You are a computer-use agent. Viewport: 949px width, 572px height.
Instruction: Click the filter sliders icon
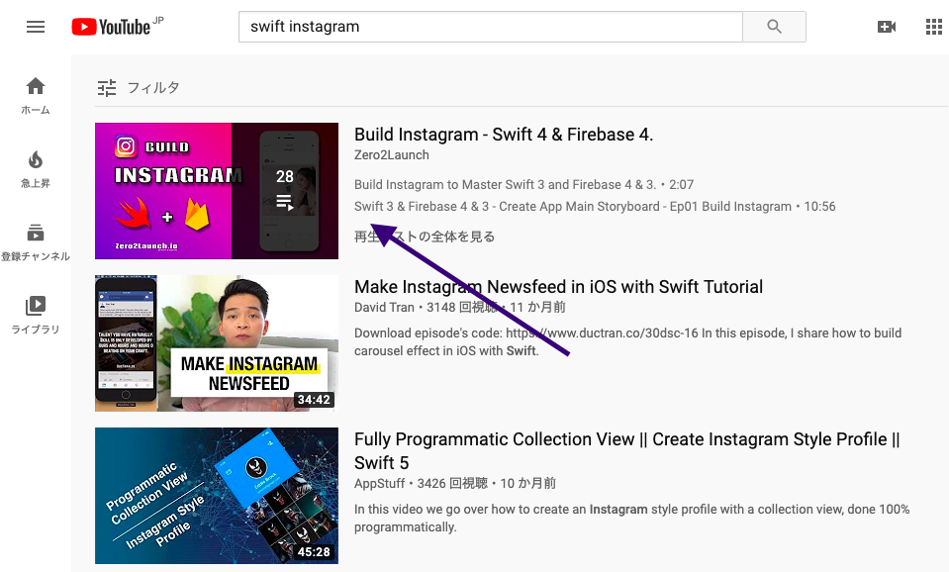[x=107, y=88]
